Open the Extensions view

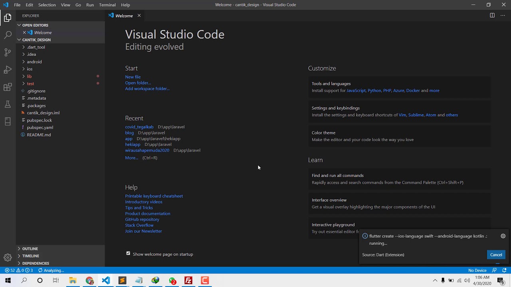tap(8, 87)
